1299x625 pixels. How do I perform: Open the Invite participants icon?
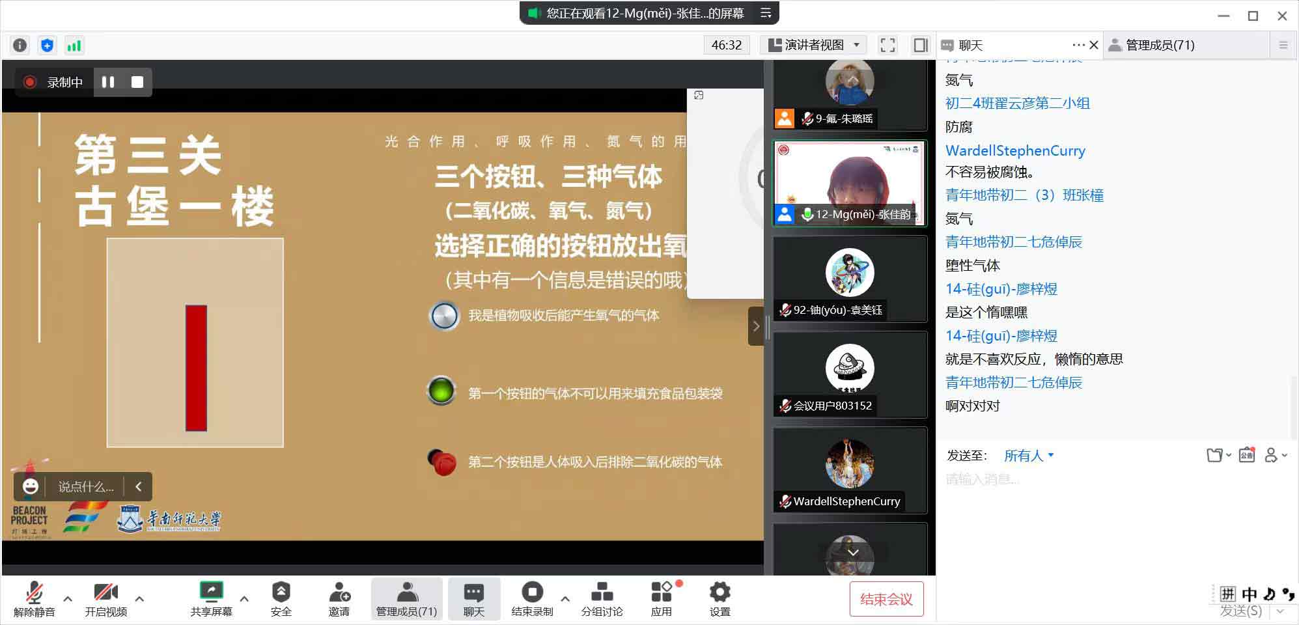pyautogui.click(x=339, y=599)
